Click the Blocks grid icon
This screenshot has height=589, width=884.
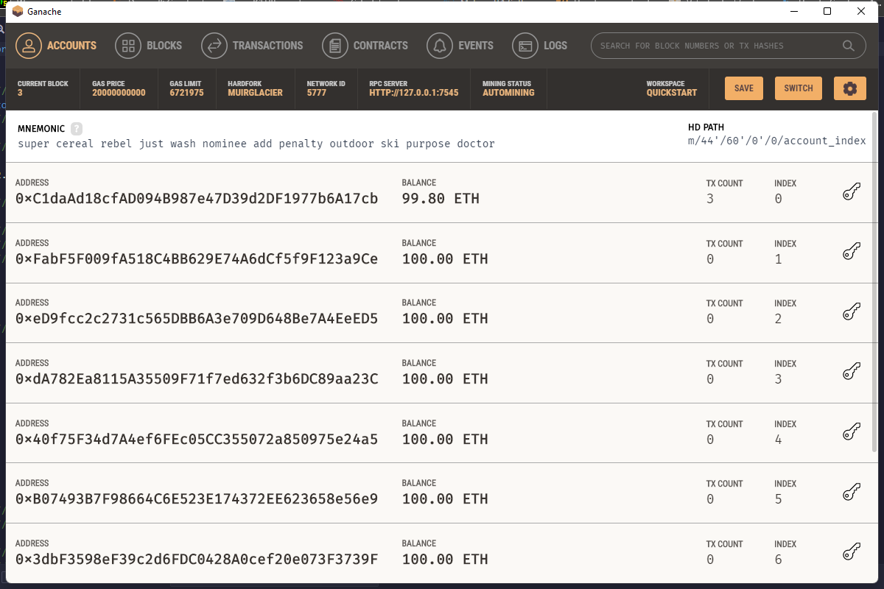[x=128, y=45]
